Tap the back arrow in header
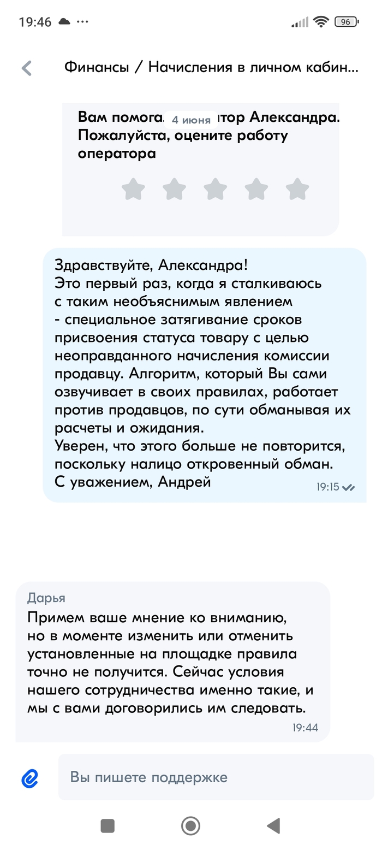The width and height of the screenshot is (382, 850). (26, 68)
